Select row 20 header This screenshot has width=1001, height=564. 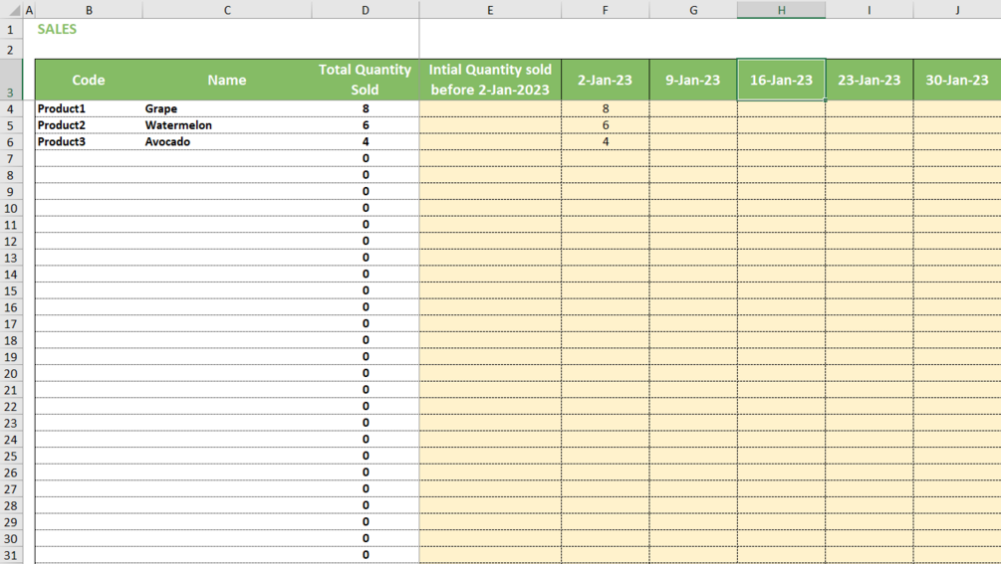coord(11,373)
